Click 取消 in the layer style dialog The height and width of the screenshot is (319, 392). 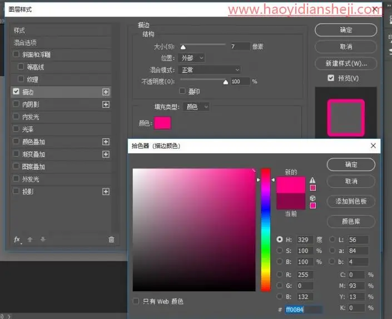pyautogui.click(x=346, y=47)
